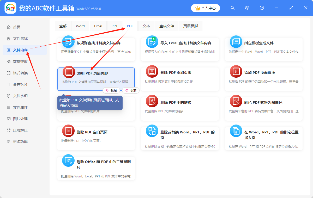The height and width of the screenshot is (198, 313).
Task: Select the 添加 PDF 页面链接 tool icon
Action: 236,71
